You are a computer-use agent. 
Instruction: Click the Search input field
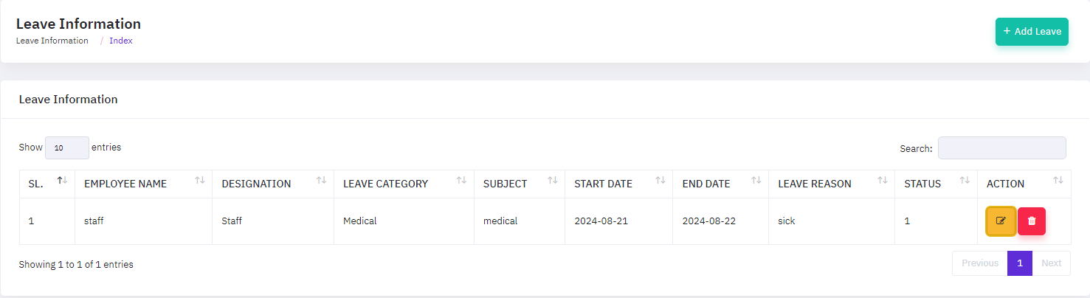(1001, 148)
